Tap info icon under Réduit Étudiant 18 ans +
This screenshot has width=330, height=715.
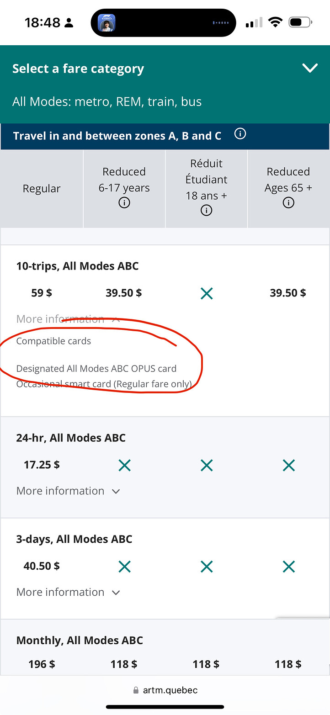pos(206,211)
